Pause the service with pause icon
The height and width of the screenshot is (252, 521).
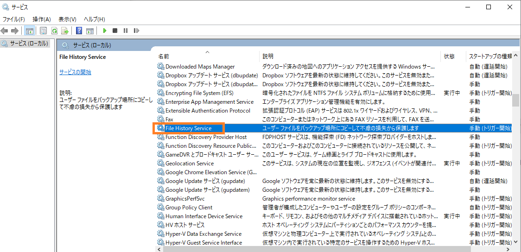126,31
